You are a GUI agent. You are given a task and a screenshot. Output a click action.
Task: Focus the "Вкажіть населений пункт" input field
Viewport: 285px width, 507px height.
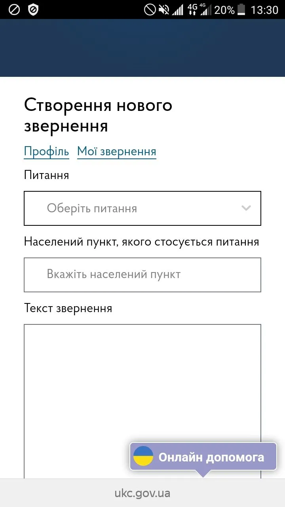pyautogui.click(x=142, y=274)
